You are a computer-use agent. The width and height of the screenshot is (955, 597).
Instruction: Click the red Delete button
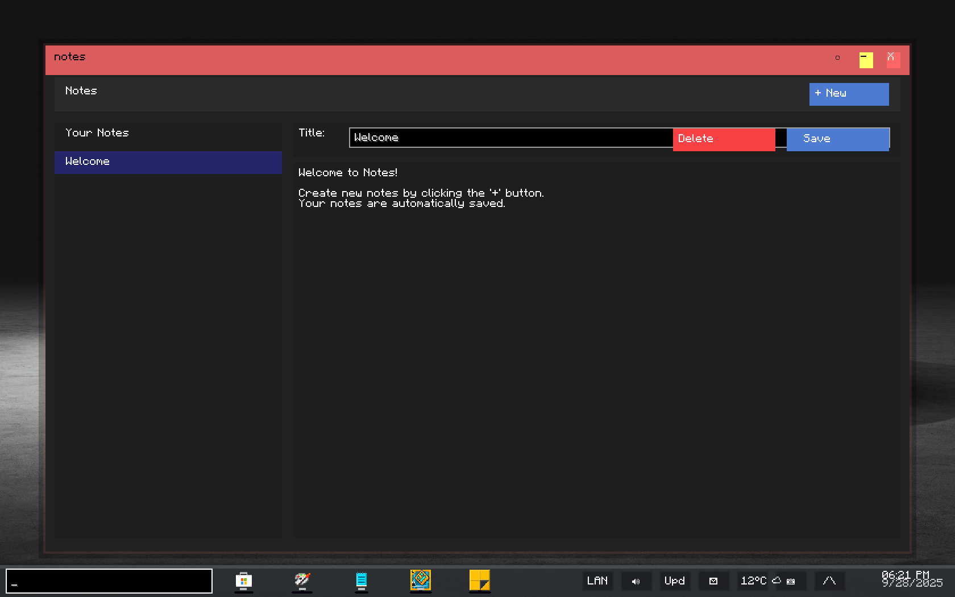723,139
